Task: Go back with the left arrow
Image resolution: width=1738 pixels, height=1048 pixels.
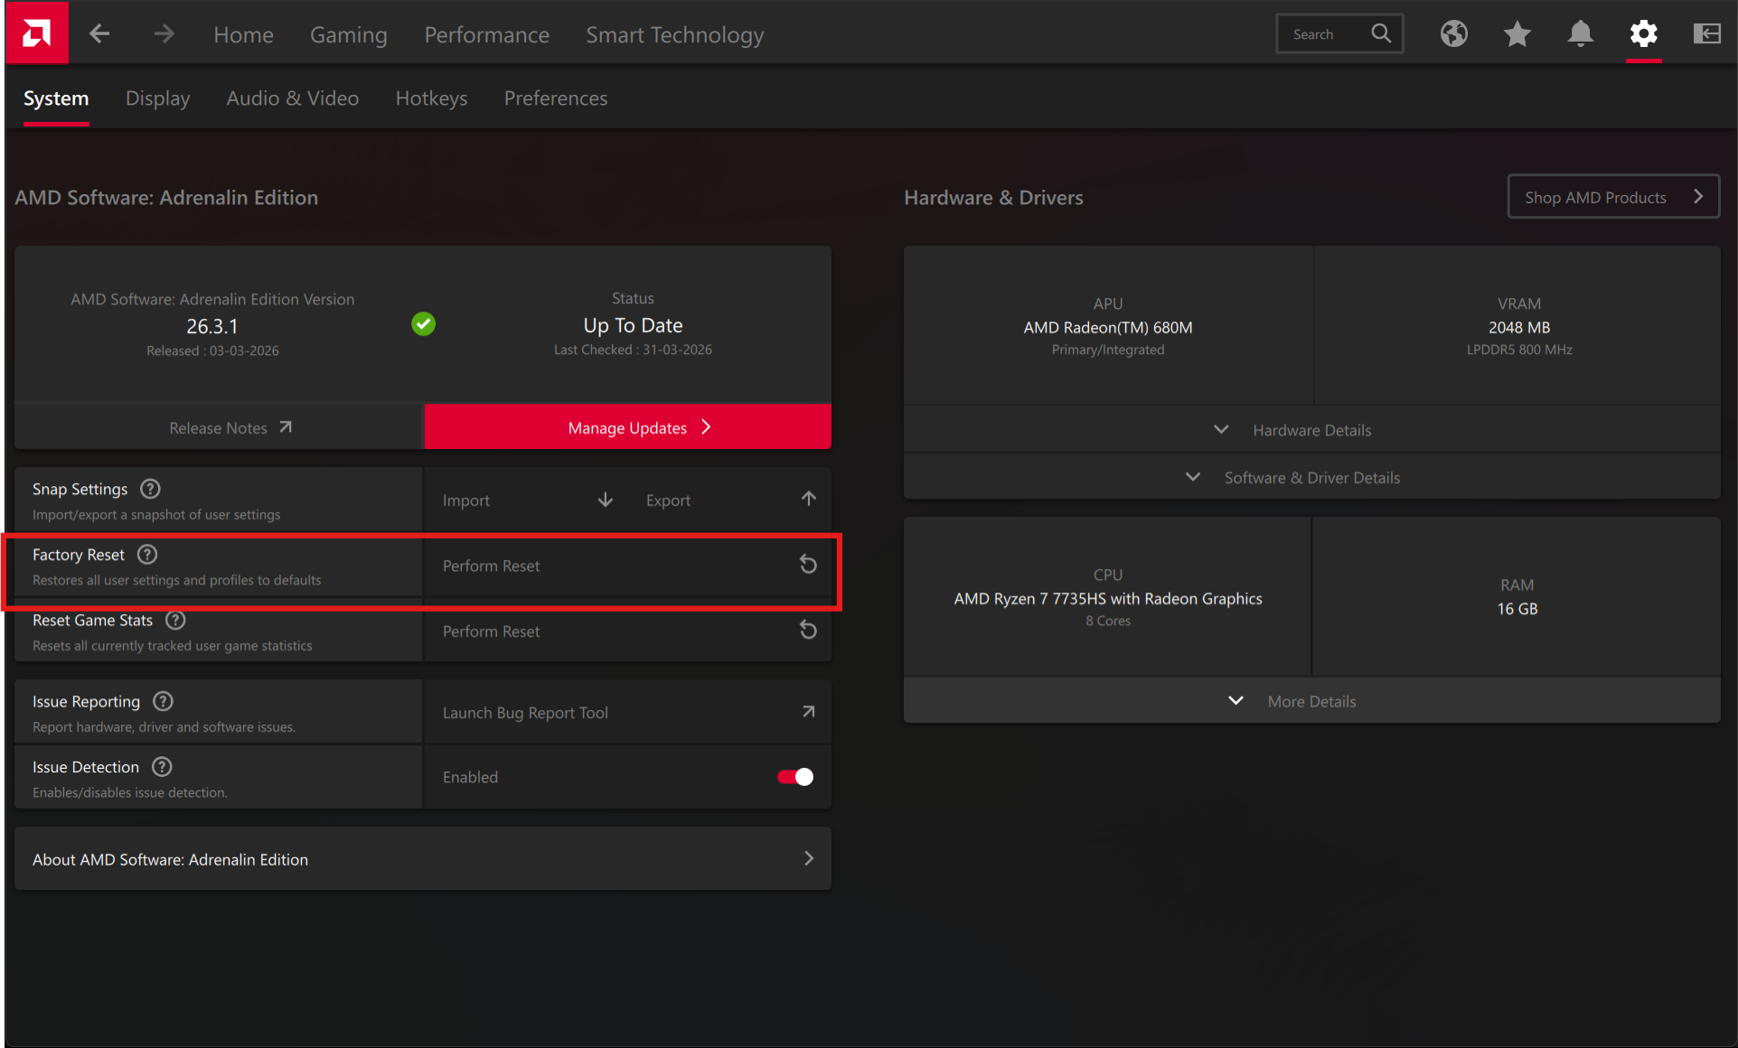Action: (99, 34)
